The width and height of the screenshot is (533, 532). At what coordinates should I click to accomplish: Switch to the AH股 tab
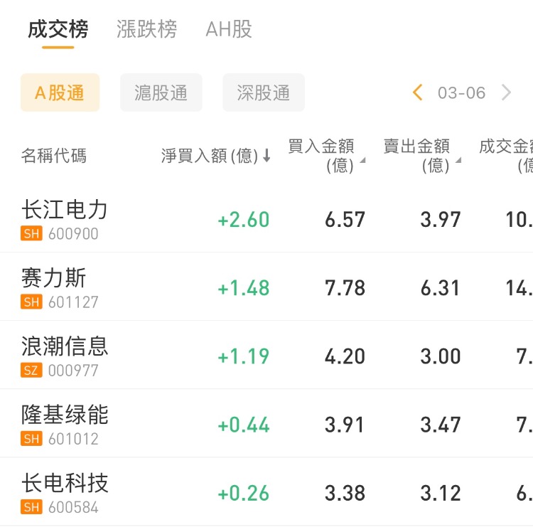[x=229, y=29]
